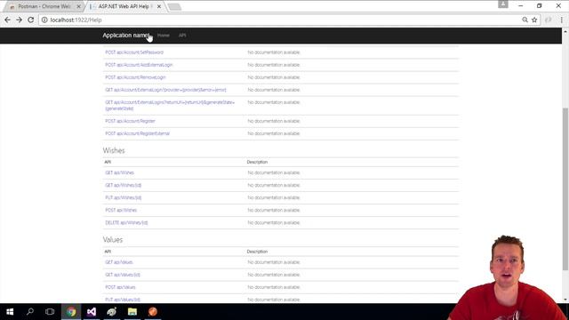Open GET api/Values link
This screenshot has width=569, height=320.
[119, 262]
